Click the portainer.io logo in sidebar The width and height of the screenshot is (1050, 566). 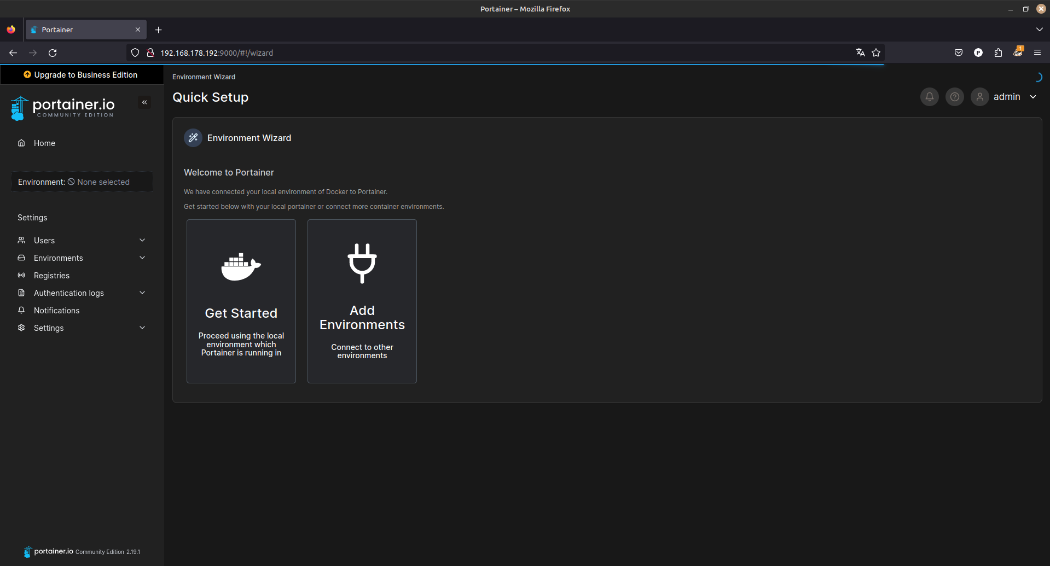(x=62, y=108)
